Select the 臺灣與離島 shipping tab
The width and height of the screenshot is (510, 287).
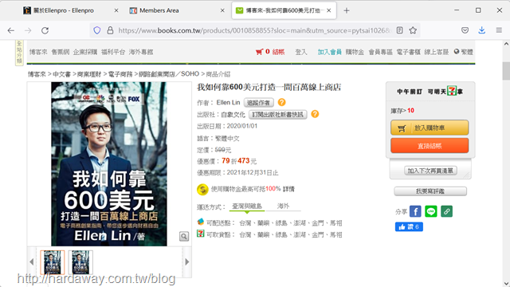coord(247,206)
